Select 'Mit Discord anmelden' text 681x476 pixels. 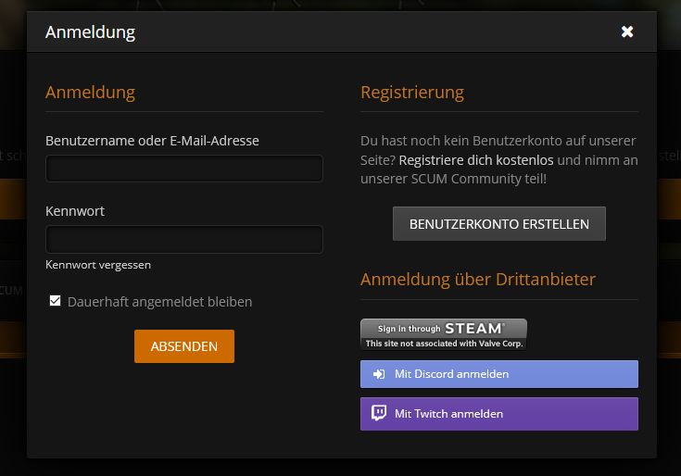coord(451,374)
